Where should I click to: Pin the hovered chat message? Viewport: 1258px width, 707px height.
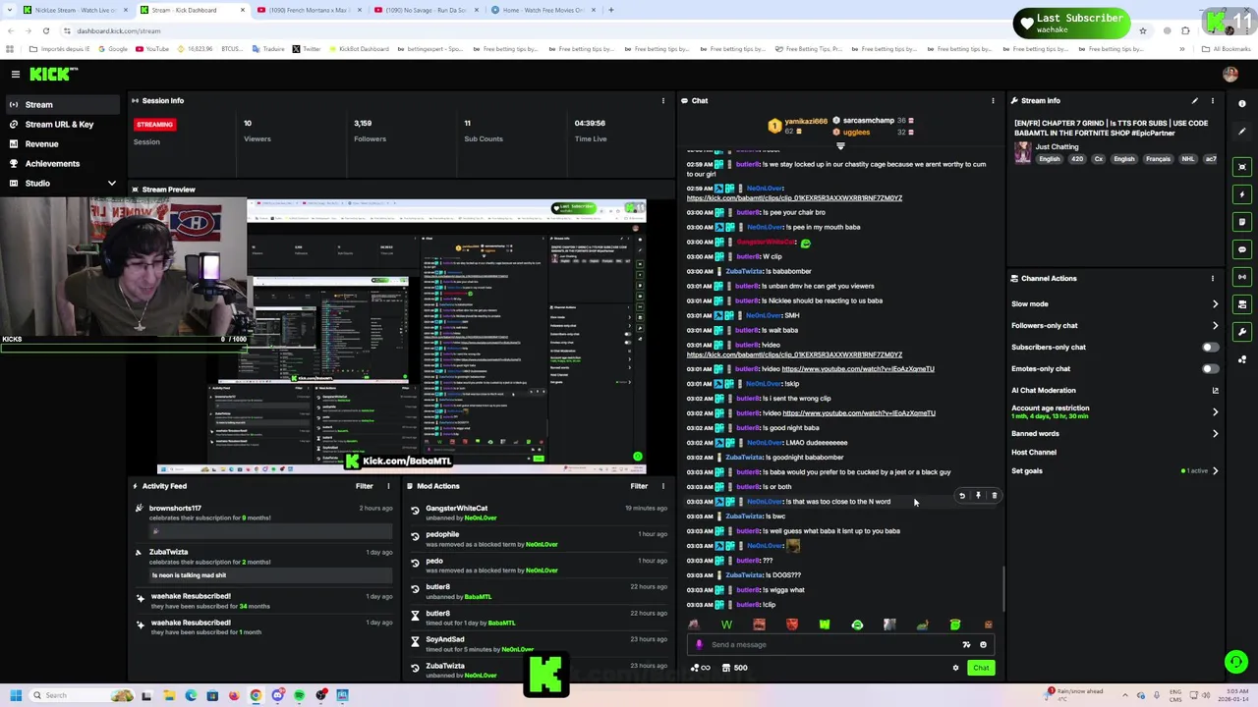point(978,496)
